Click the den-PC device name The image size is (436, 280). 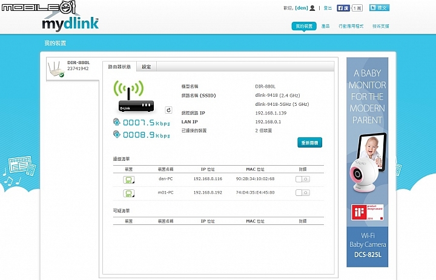(166, 179)
